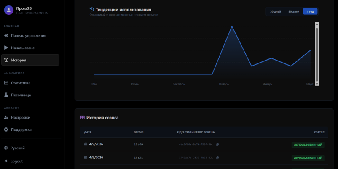Click the ИСПОЛЬЗОВАННЫЙ status badge for 15:49
Screen dimensions: 338x169
308,145
